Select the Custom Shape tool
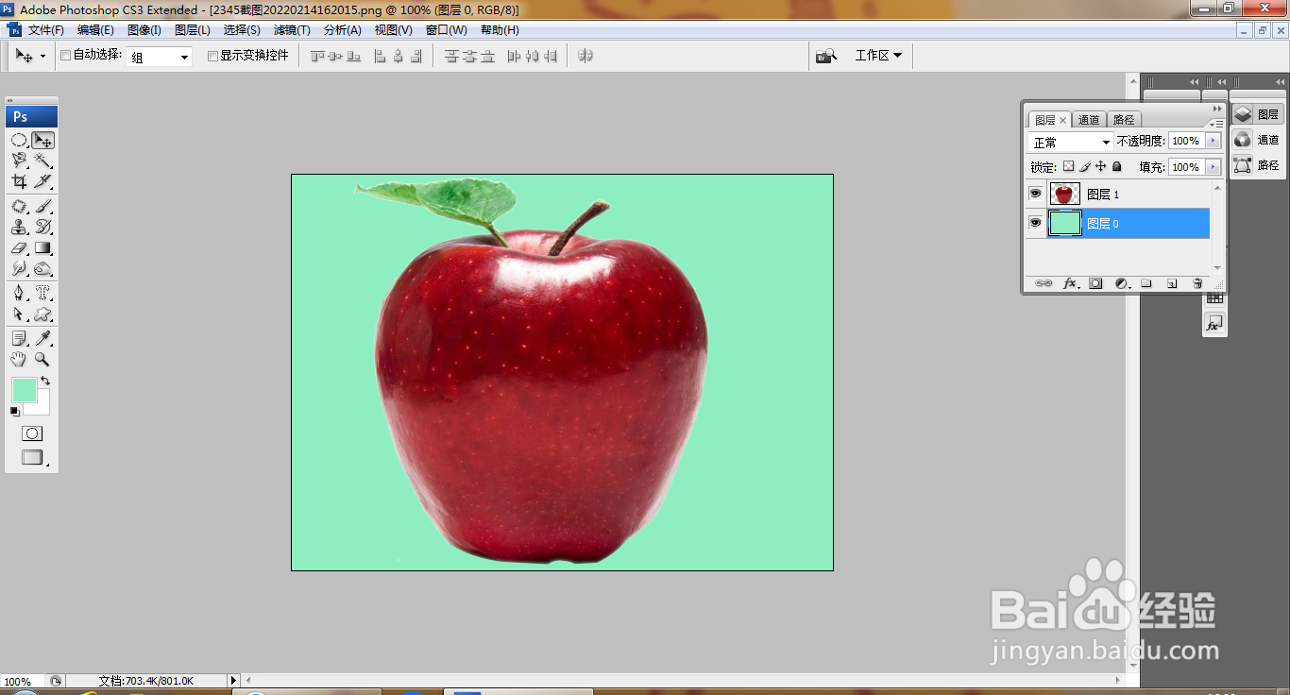Screen dimensions: 1290x695 (x=42, y=314)
